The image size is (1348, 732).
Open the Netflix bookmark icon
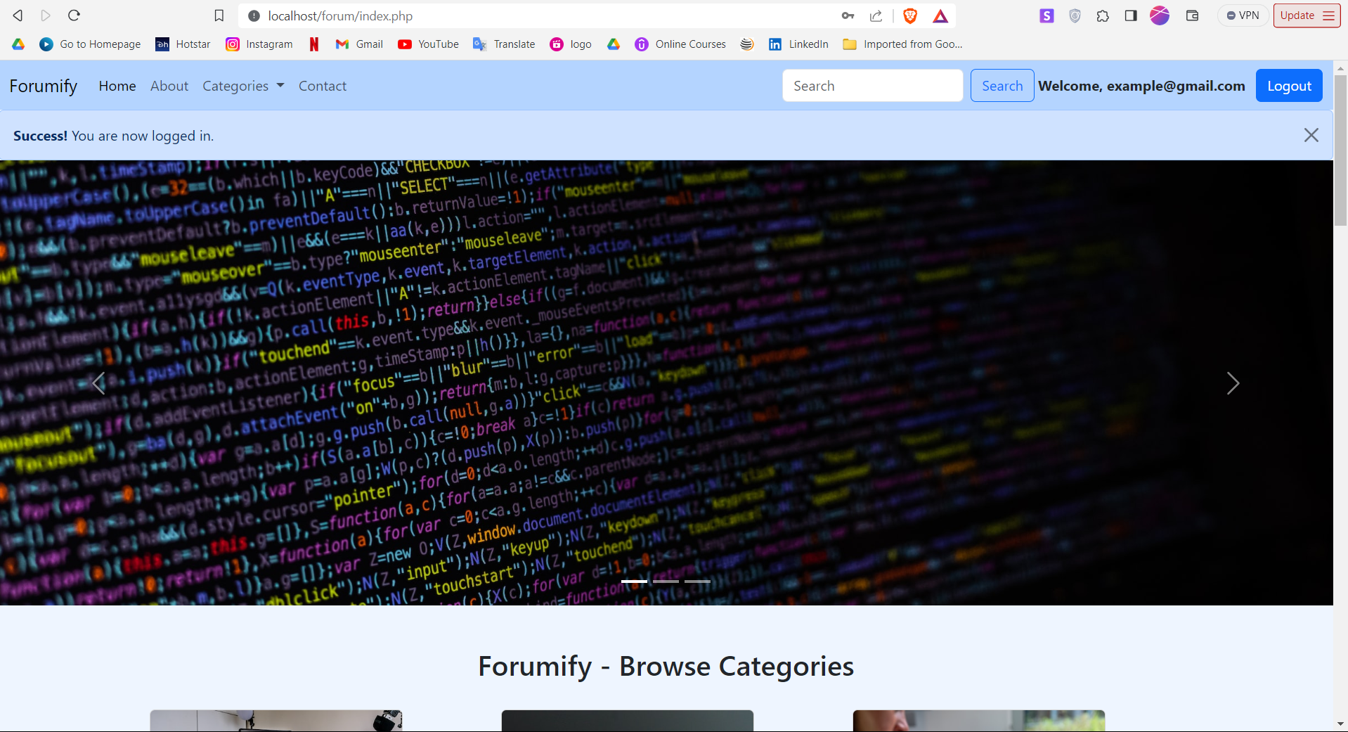[314, 44]
